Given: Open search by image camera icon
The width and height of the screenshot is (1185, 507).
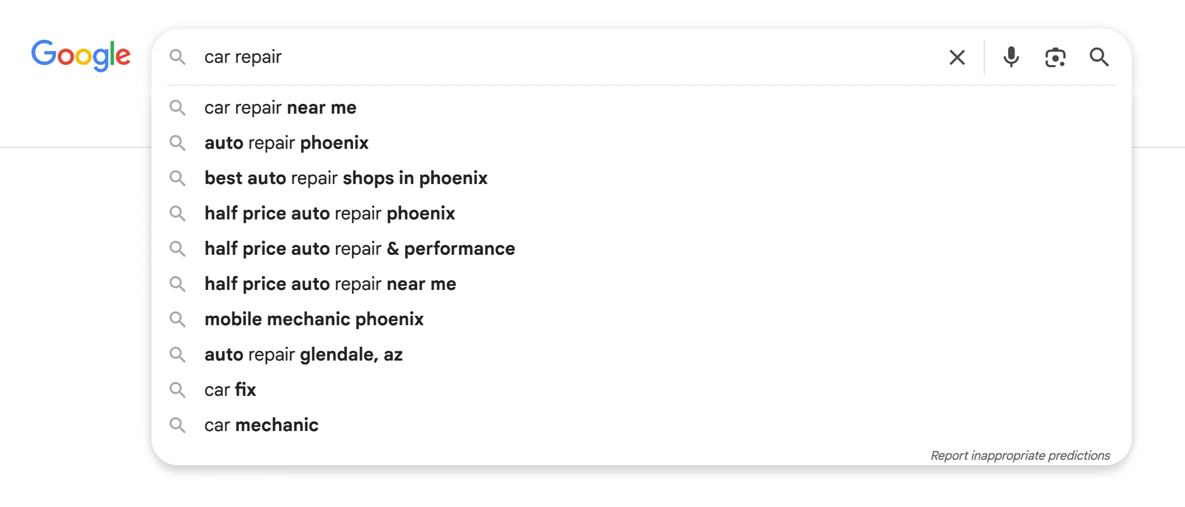Looking at the screenshot, I should [1055, 57].
